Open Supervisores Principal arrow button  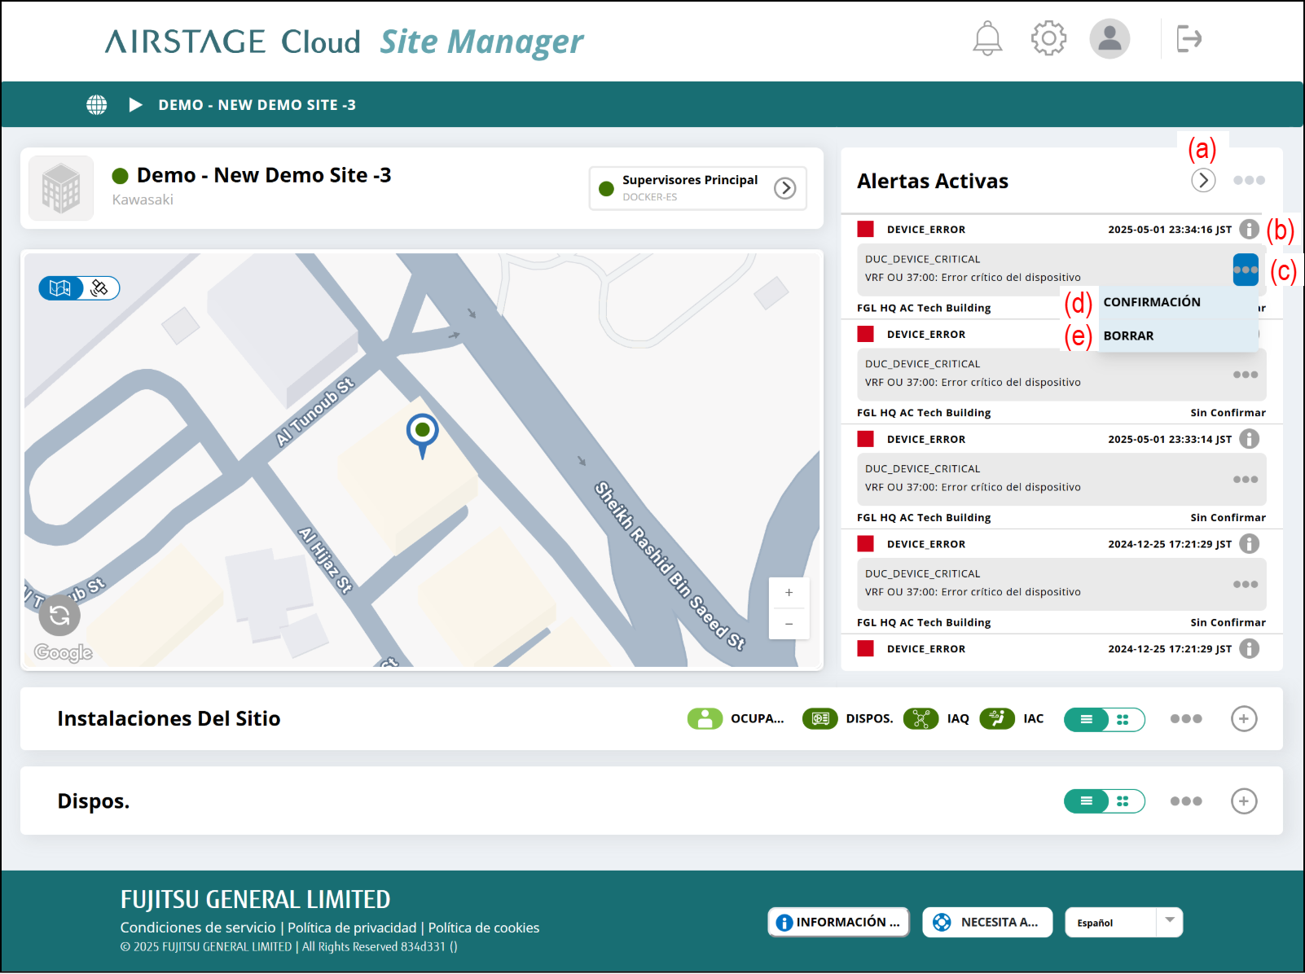tap(784, 188)
